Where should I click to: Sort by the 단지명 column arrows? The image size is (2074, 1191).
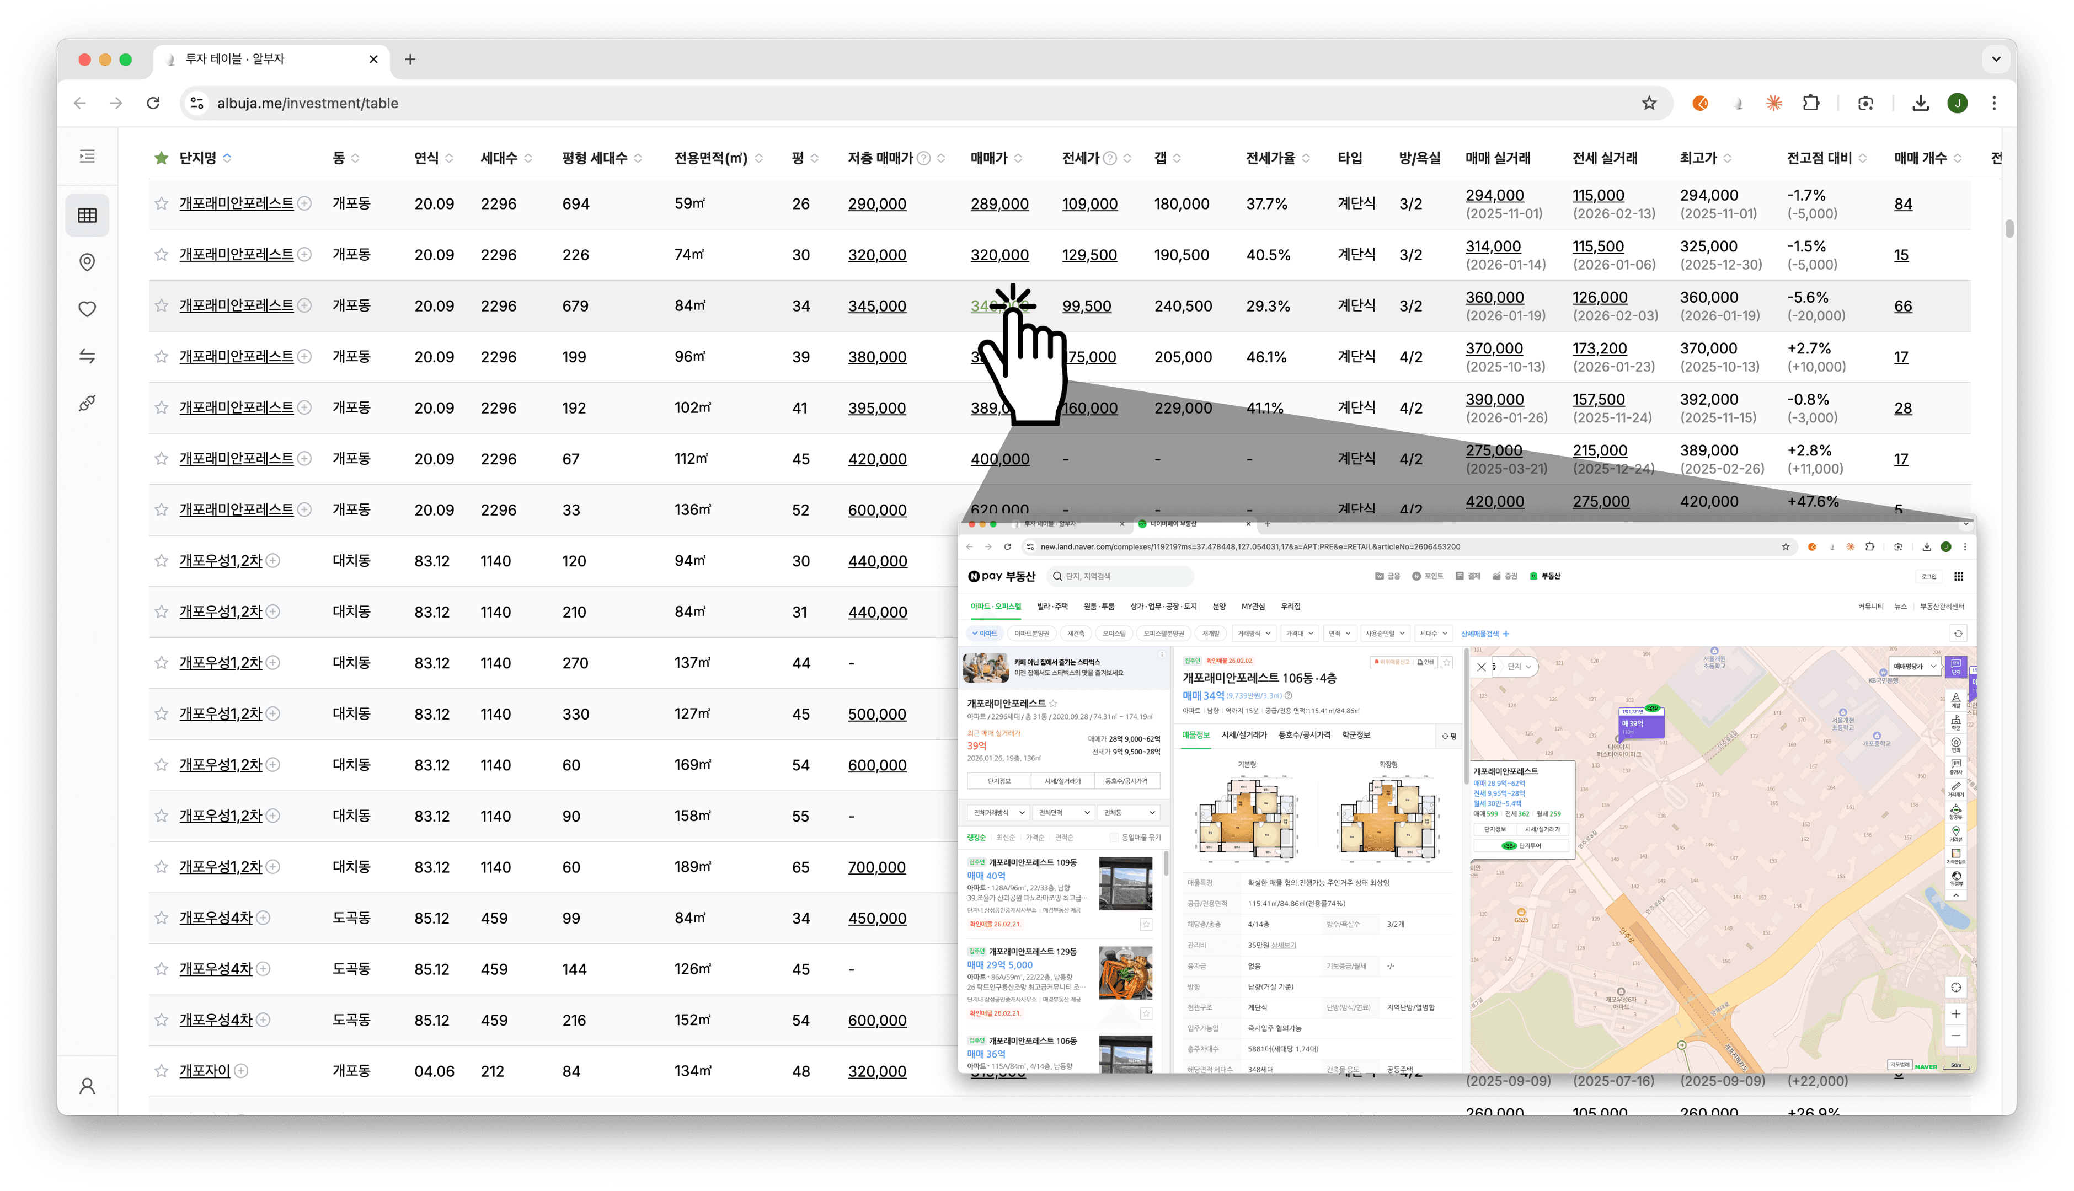tap(227, 158)
